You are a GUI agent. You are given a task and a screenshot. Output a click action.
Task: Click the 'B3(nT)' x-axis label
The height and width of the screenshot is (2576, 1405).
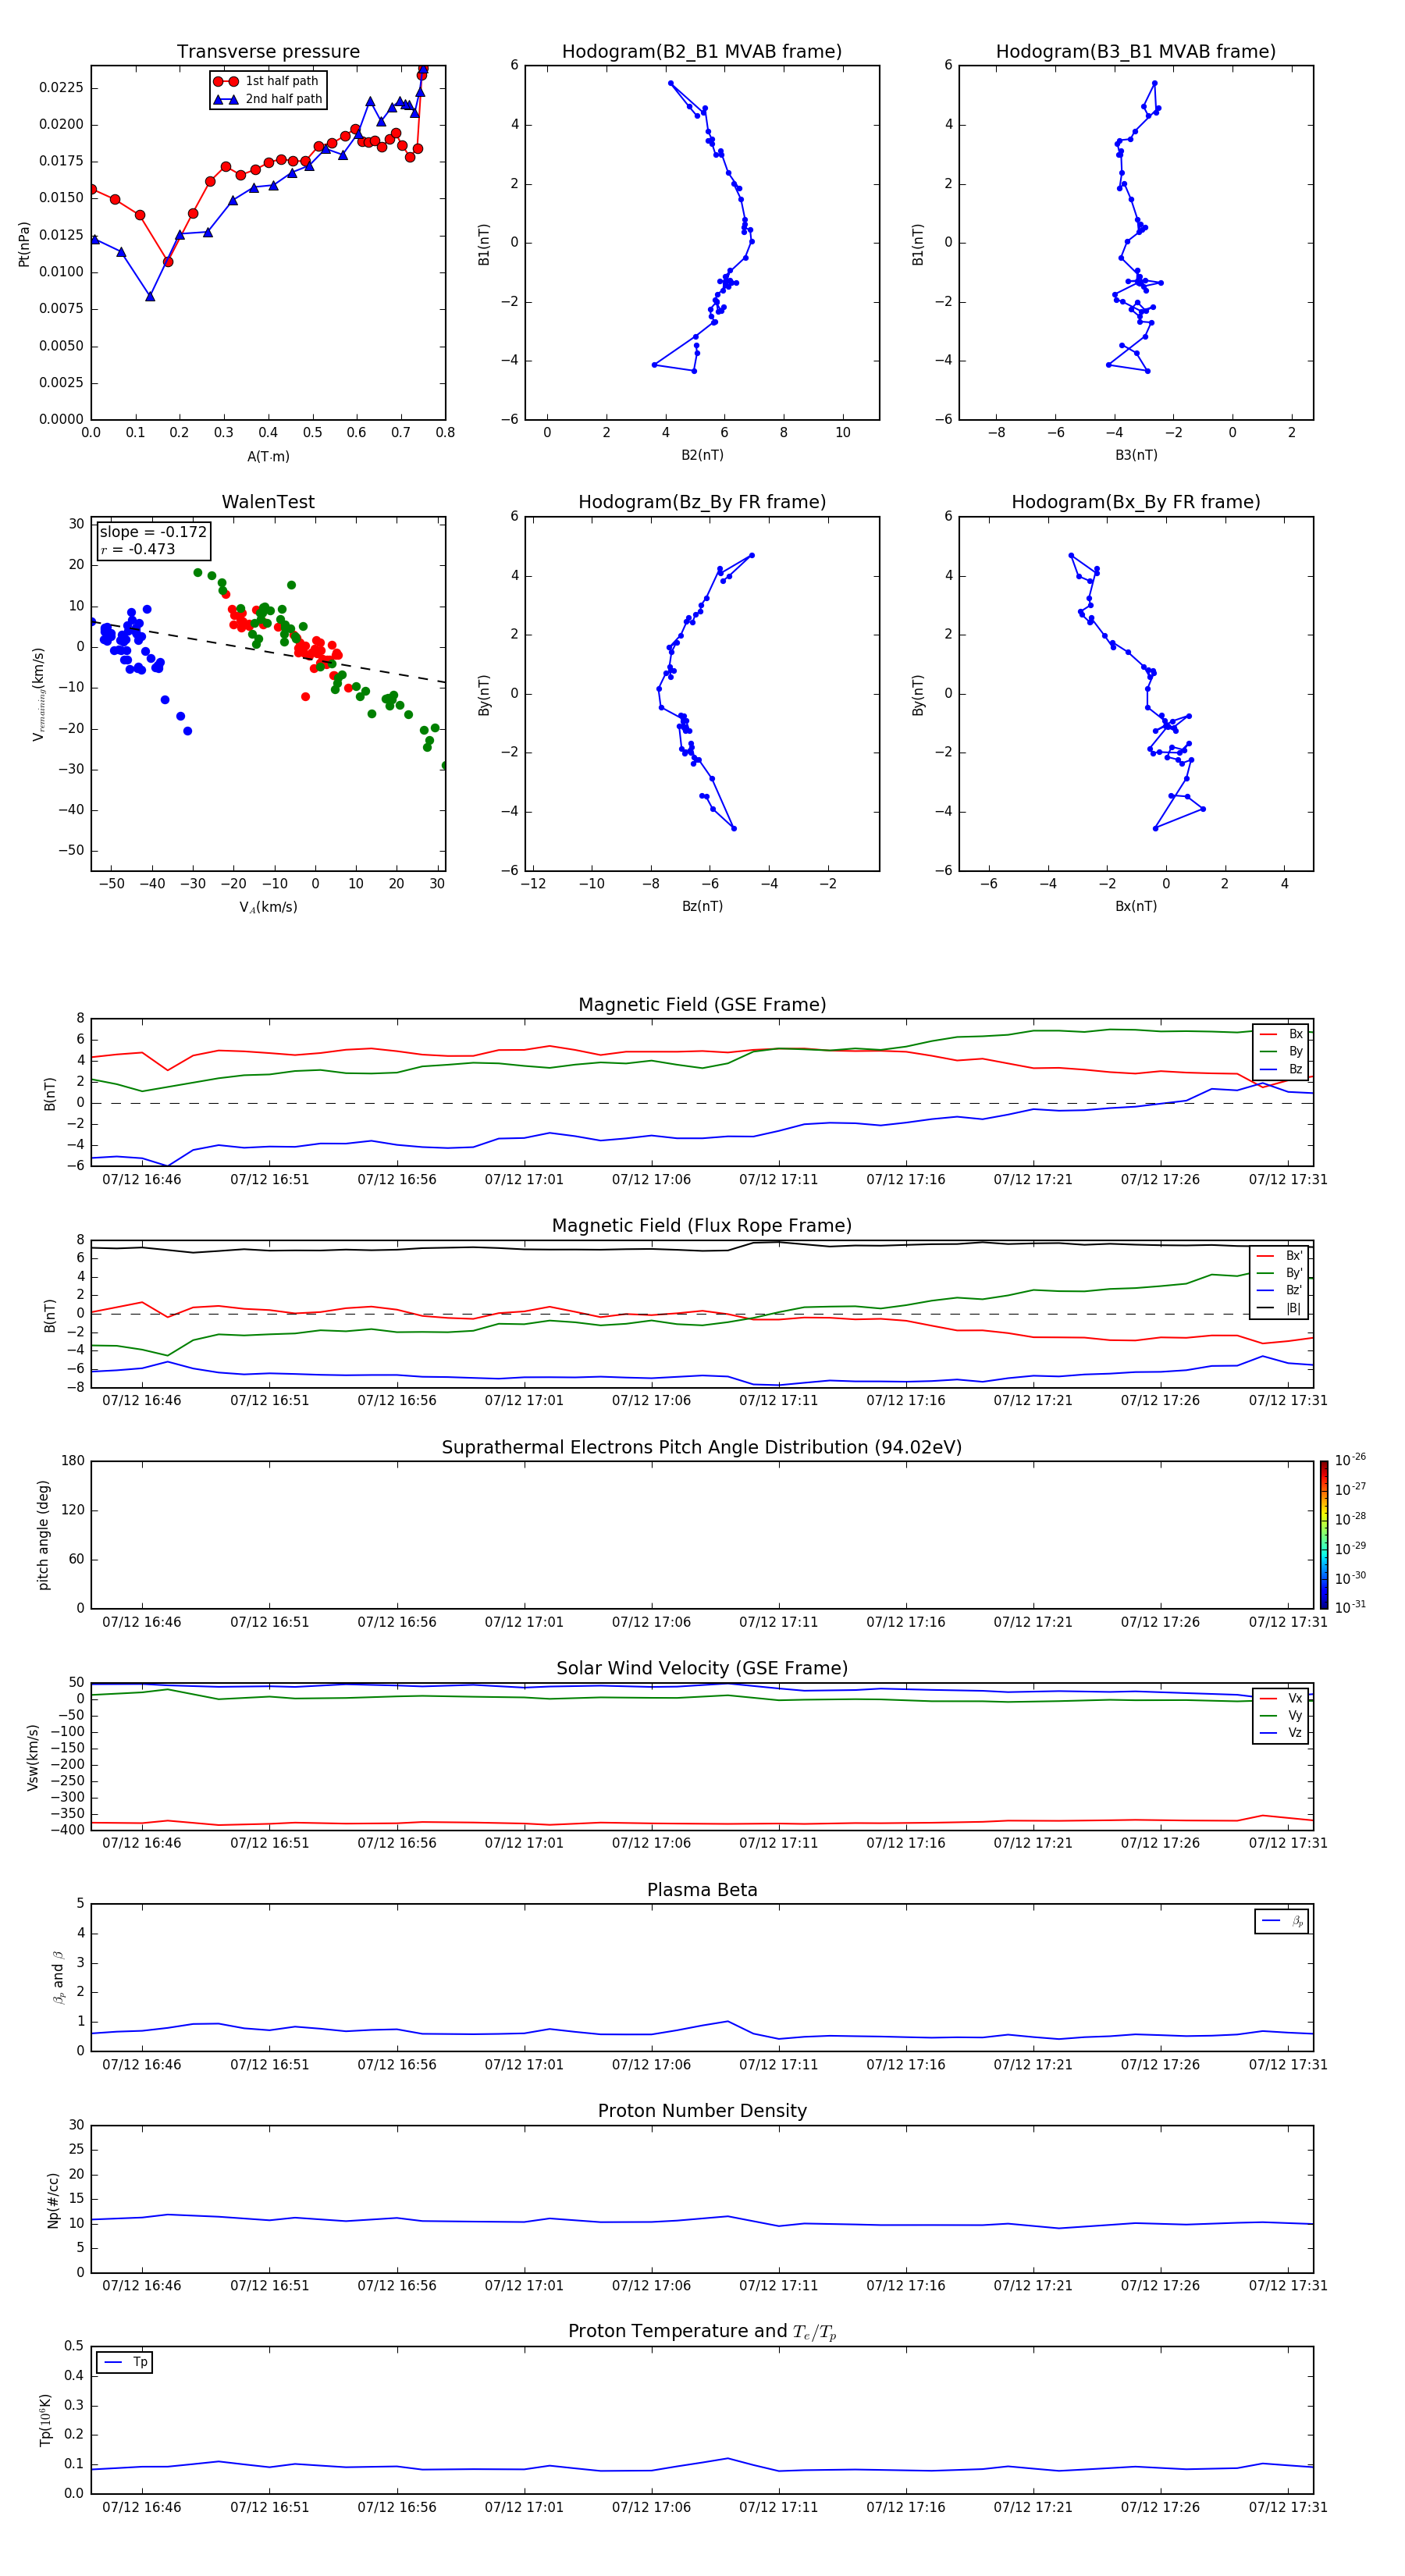pos(1136,455)
